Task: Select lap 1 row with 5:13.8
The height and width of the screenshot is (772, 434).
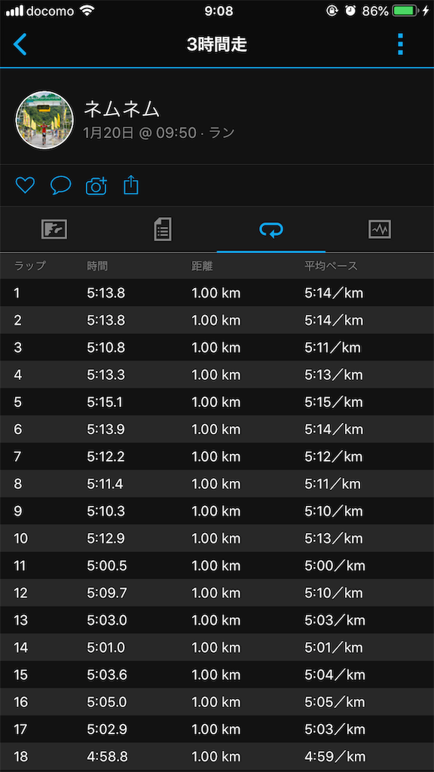Action: pyautogui.click(x=217, y=293)
